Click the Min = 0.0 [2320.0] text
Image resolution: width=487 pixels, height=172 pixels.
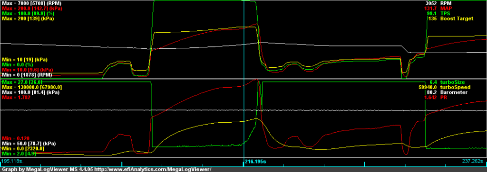[24, 148]
